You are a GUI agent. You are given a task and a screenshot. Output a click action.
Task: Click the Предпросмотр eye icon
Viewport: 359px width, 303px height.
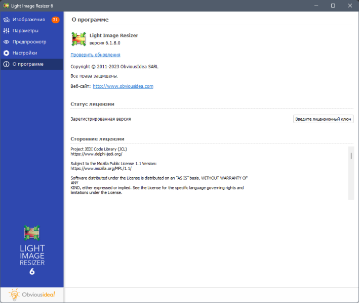[7, 42]
